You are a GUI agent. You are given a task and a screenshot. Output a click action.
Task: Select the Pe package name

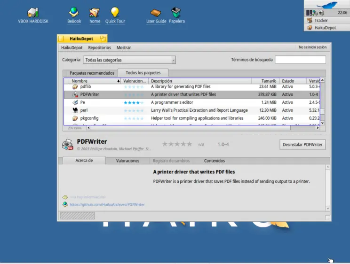tap(82, 102)
